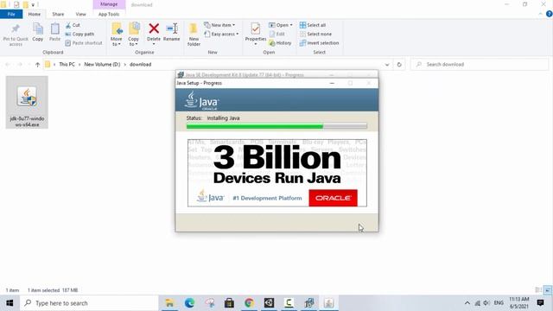This screenshot has width=553, height=311.
Task: Refresh the download folder
Action: [x=399, y=65]
